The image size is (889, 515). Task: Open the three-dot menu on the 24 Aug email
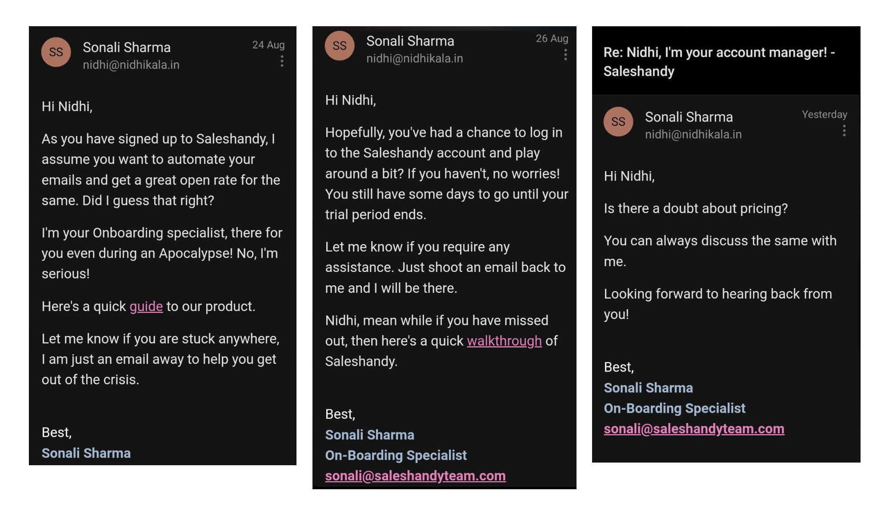[x=282, y=61]
